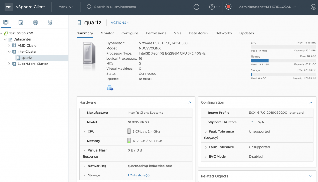Select Datacenter in inventory tree
The height and width of the screenshot is (182, 318).
click(22, 39)
